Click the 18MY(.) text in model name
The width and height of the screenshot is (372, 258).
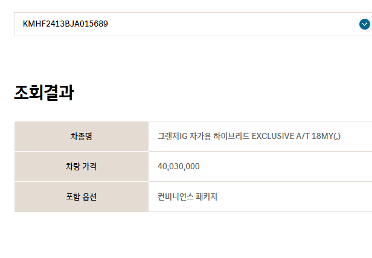326,136
